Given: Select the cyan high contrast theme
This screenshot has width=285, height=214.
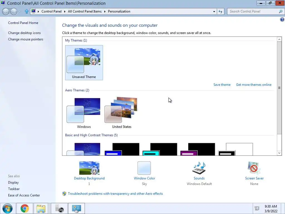Looking at the screenshot, I should pyautogui.click(x=160, y=149).
